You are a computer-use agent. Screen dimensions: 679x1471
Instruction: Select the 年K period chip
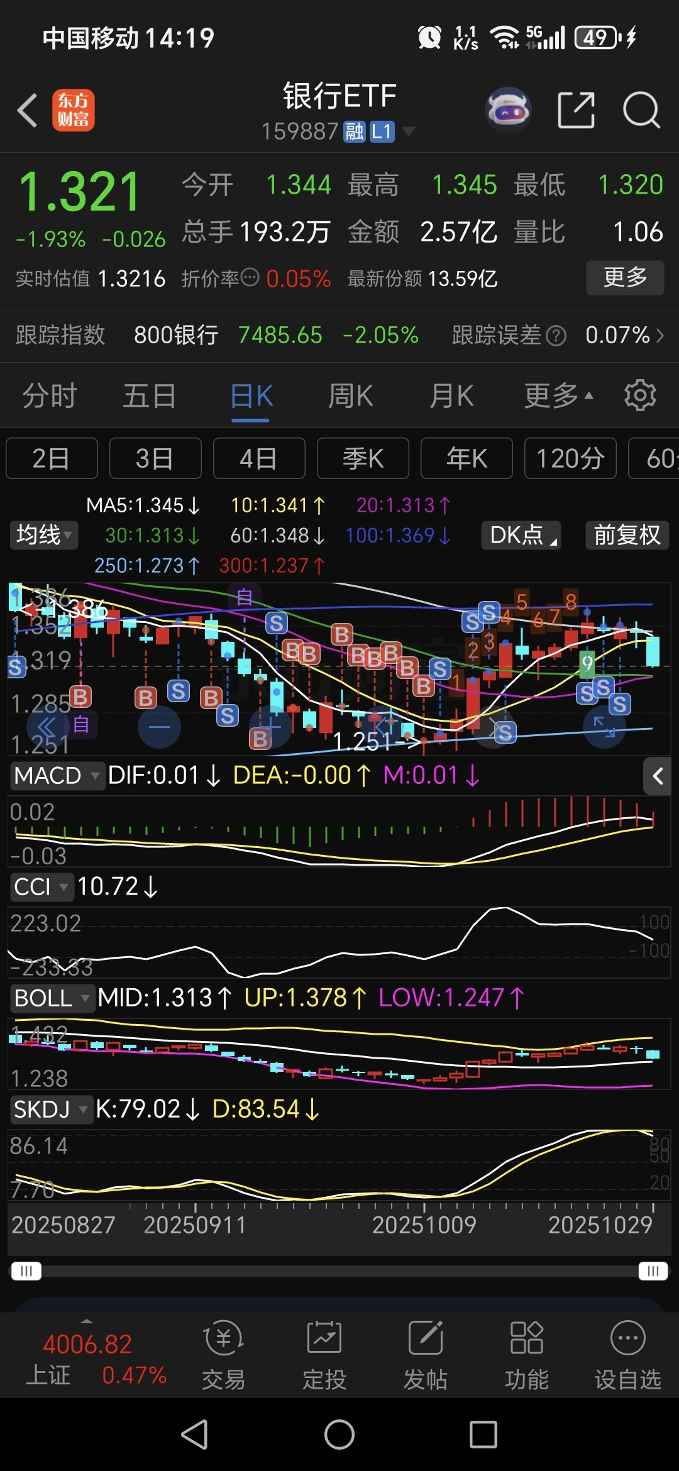coord(466,458)
